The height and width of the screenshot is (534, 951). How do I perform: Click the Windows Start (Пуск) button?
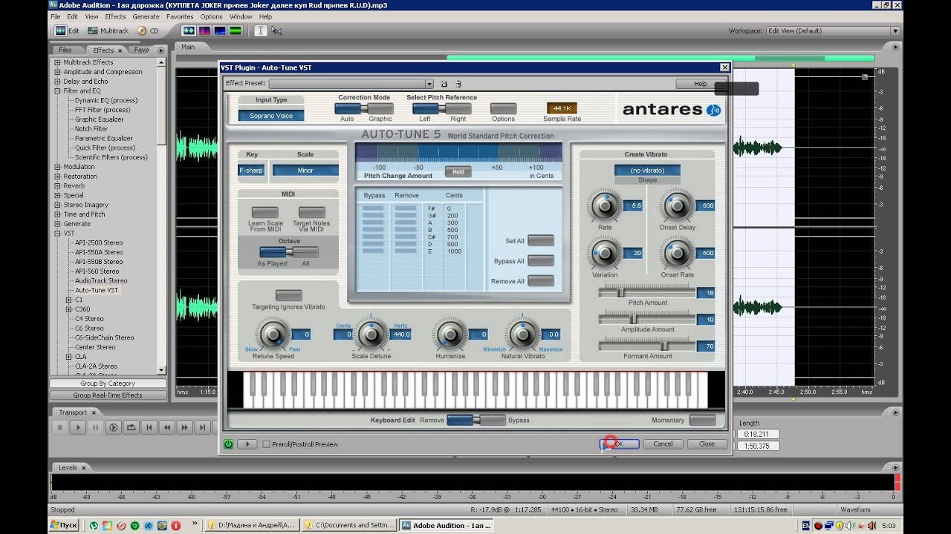(x=64, y=525)
